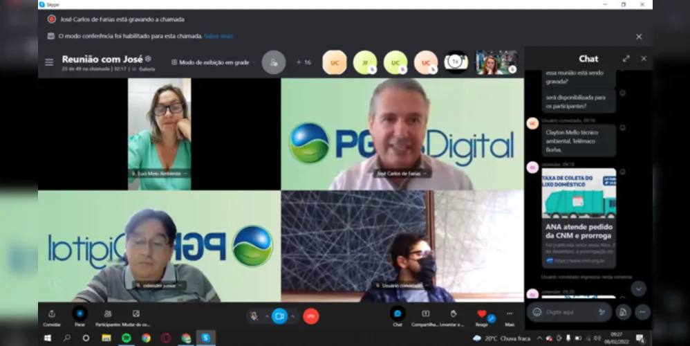Open File Explorer from taskbar
This screenshot has height=346, width=690.
click(106, 338)
